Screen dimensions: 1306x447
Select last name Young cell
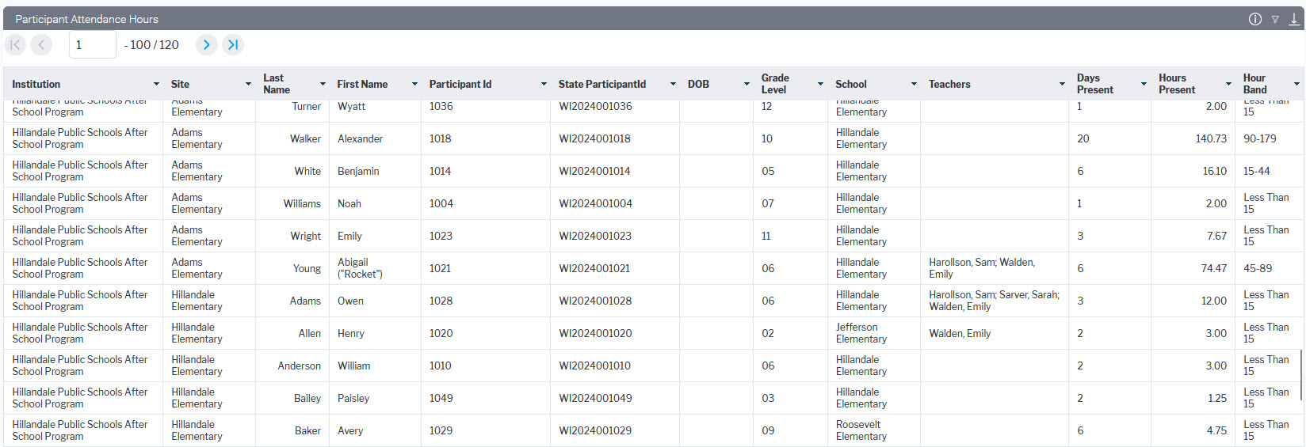(x=292, y=268)
